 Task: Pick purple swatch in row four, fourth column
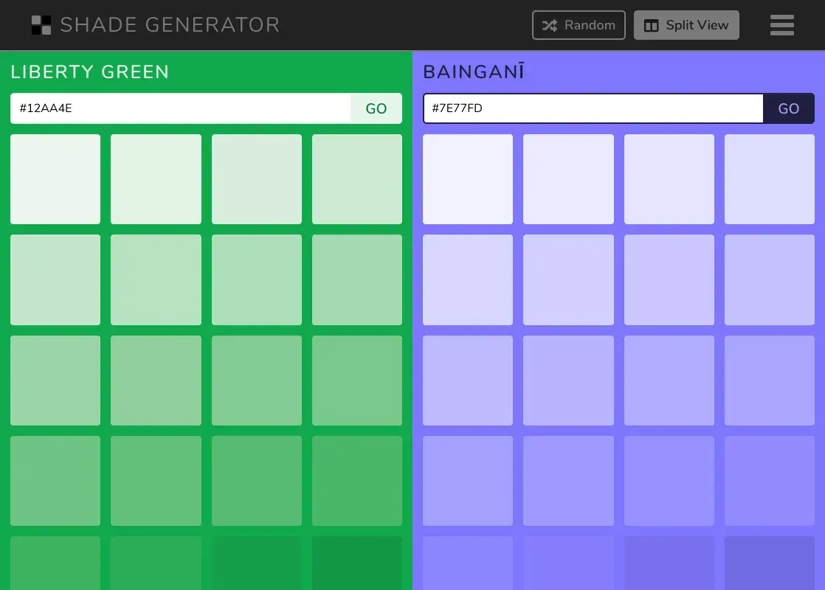point(770,481)
